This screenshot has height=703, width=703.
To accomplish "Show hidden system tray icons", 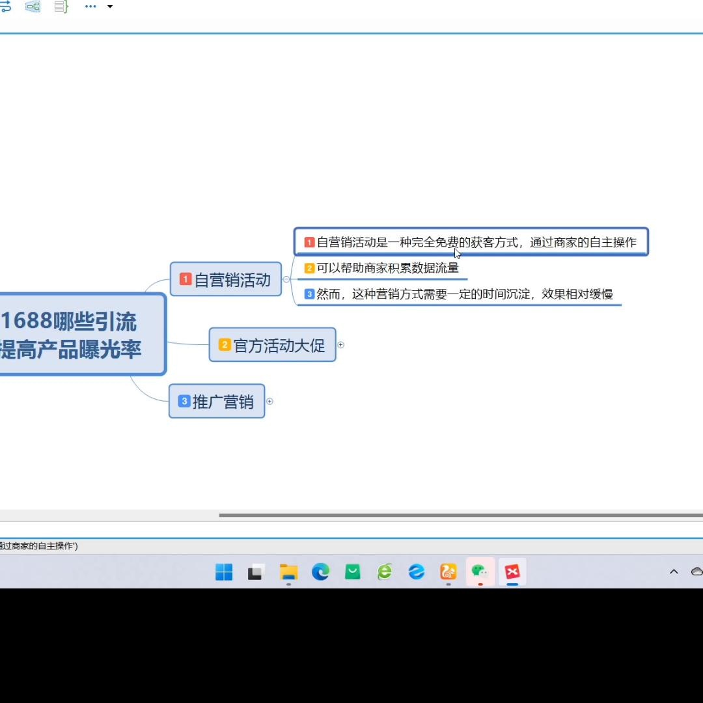I will point(674,572).
